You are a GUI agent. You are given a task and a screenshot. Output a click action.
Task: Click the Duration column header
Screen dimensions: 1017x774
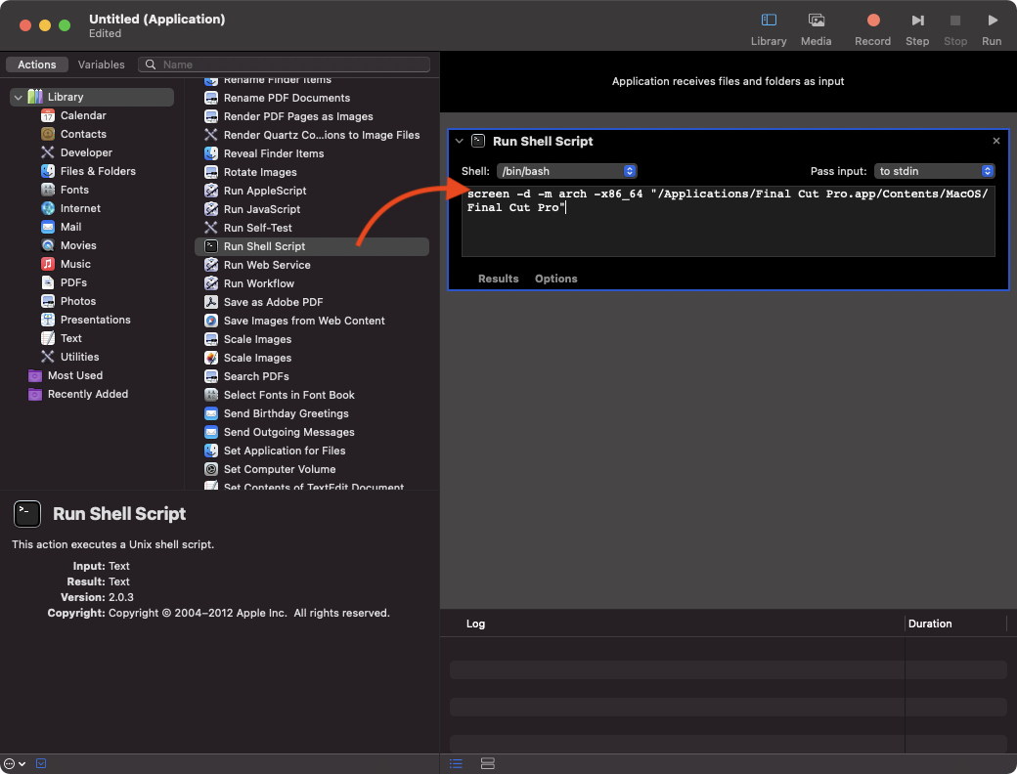(x=929, y=623)
